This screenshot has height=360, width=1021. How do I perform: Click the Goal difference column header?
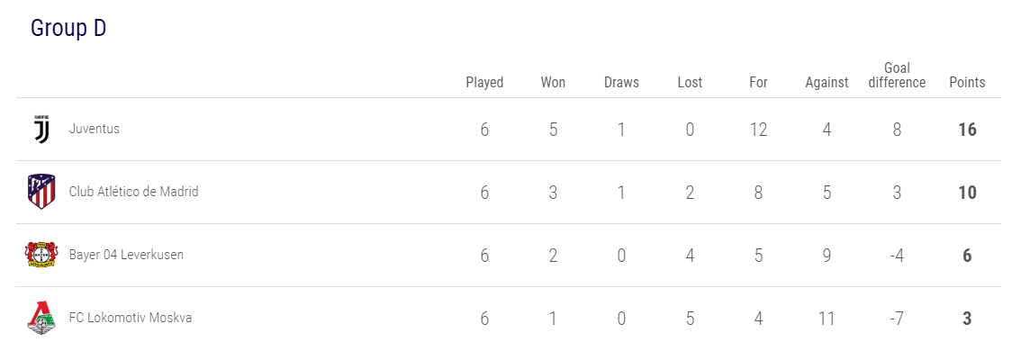coord(897,76)
